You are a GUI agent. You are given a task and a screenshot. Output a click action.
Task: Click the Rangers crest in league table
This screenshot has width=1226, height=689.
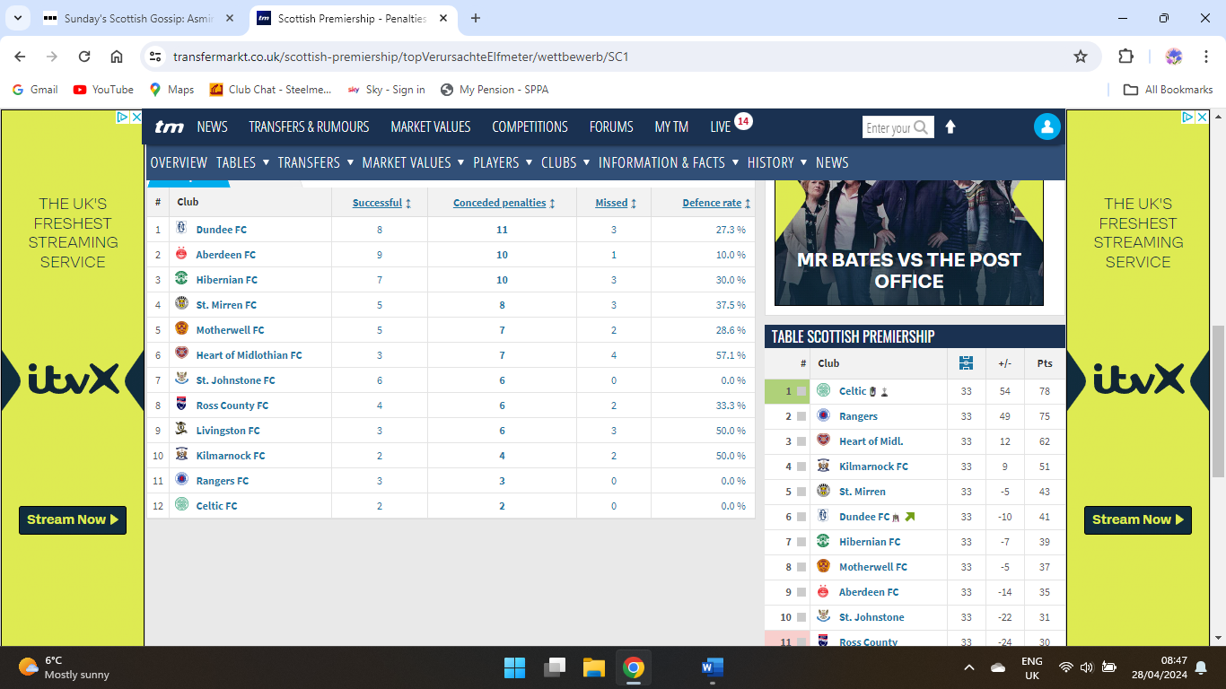(824, 415)
